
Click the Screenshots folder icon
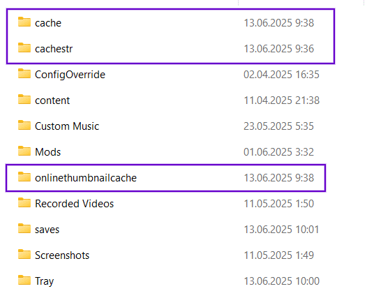coord(24,254)
